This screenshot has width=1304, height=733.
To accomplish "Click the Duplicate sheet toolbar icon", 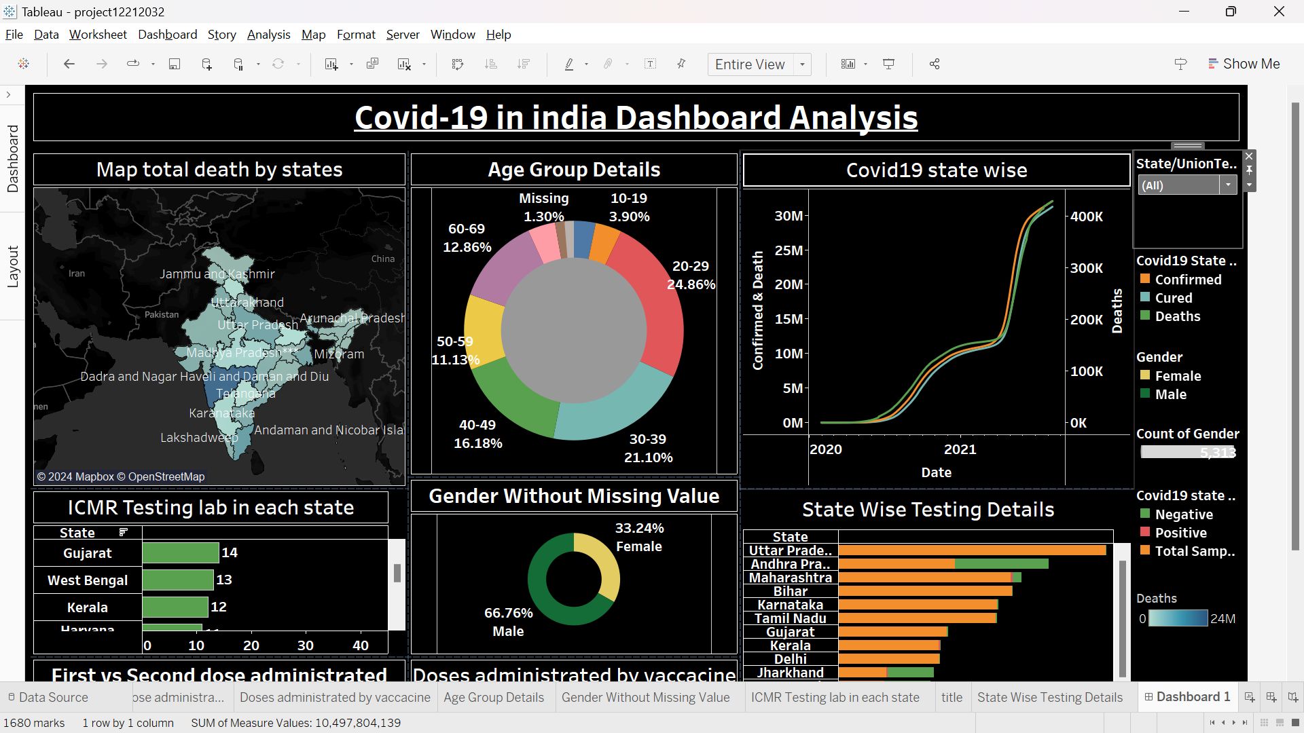I will [x=372, y=64].
